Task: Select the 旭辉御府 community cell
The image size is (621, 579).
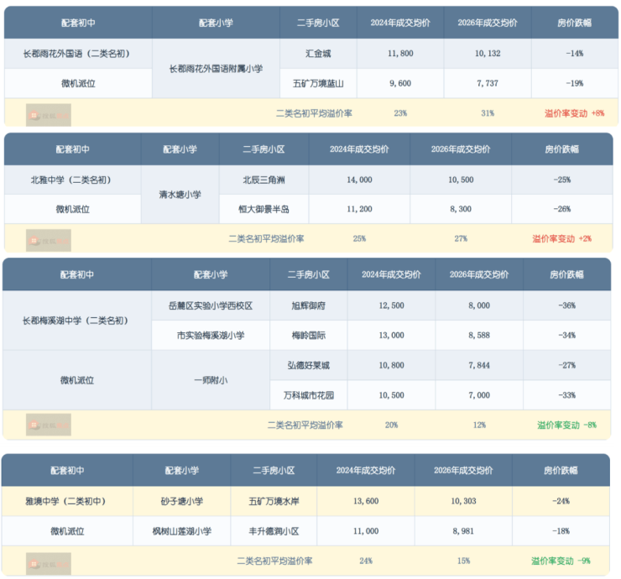Action: point(308,305)
